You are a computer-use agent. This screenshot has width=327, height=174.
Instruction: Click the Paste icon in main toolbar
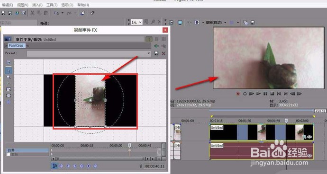46,13
